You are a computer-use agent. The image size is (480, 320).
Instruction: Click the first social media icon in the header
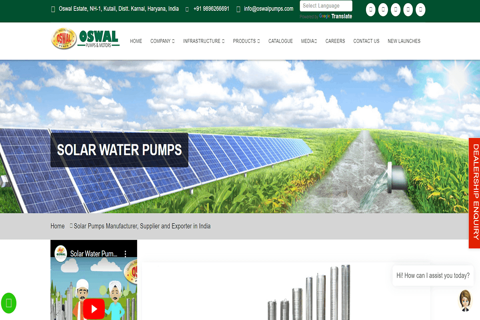pyautogui.click(x=370, y=10)
